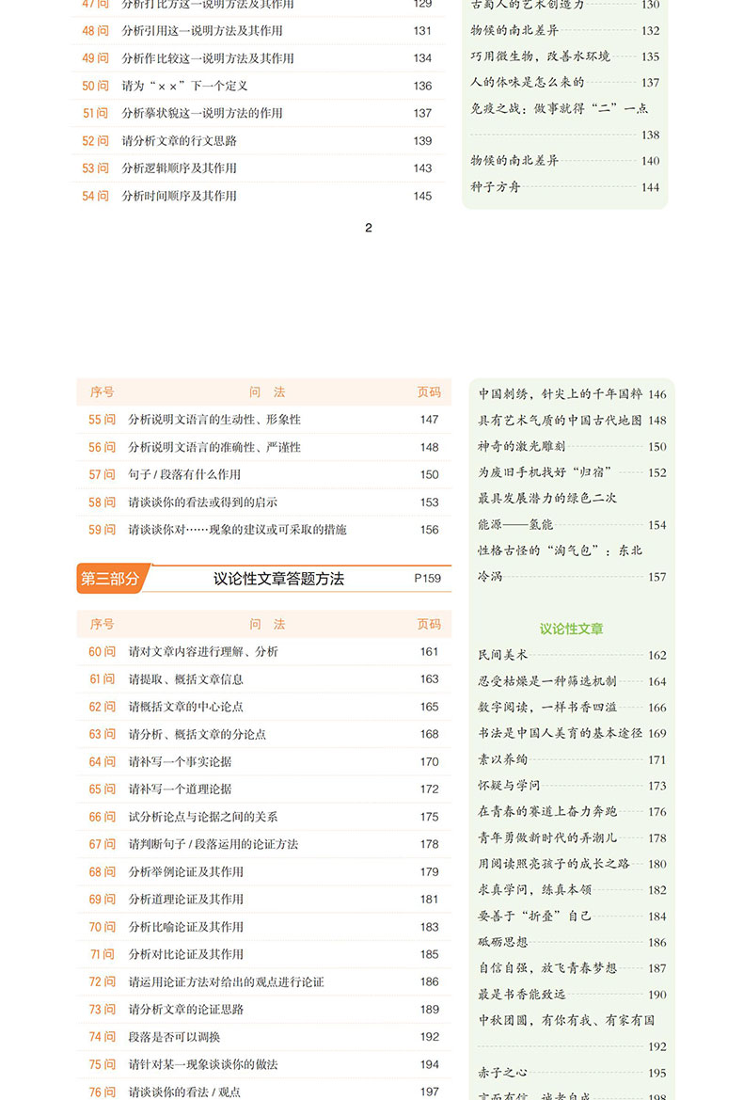Select "61问 请提取、概括文章信息"
The width and height of the screenshot is (743, 1100).
[x=263, y=679]
